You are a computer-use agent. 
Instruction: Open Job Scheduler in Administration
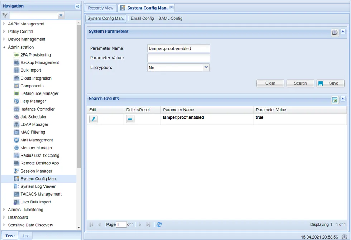[x=33, y=117]
